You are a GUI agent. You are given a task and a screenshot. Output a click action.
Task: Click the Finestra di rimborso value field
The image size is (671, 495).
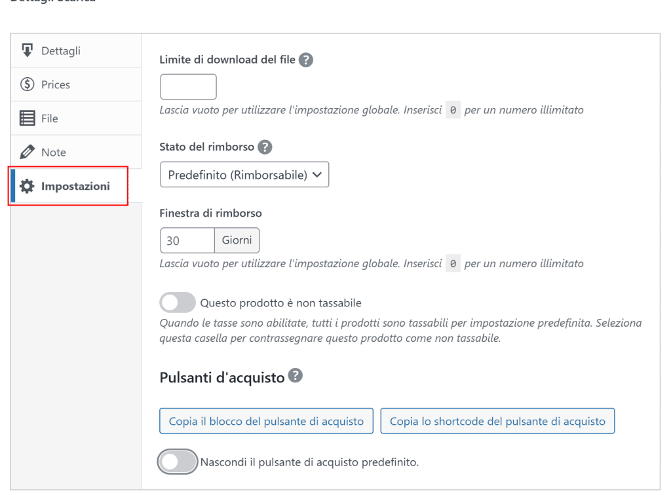[187, 240]
